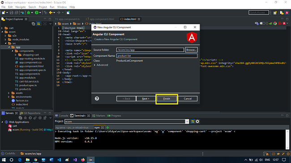The width and height of the screenshot is (291, 163).
Task: Open the Window menu
Action: tap(62, 7)
